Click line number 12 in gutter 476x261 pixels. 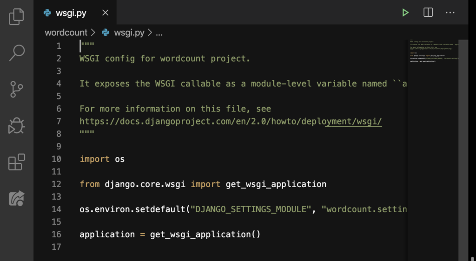(x=56, y=184)
